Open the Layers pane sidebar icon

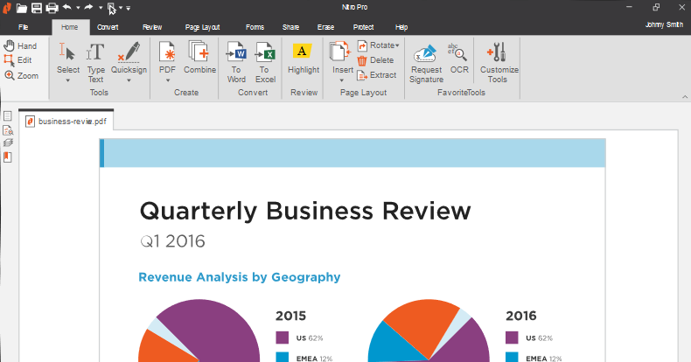(8, 143)
